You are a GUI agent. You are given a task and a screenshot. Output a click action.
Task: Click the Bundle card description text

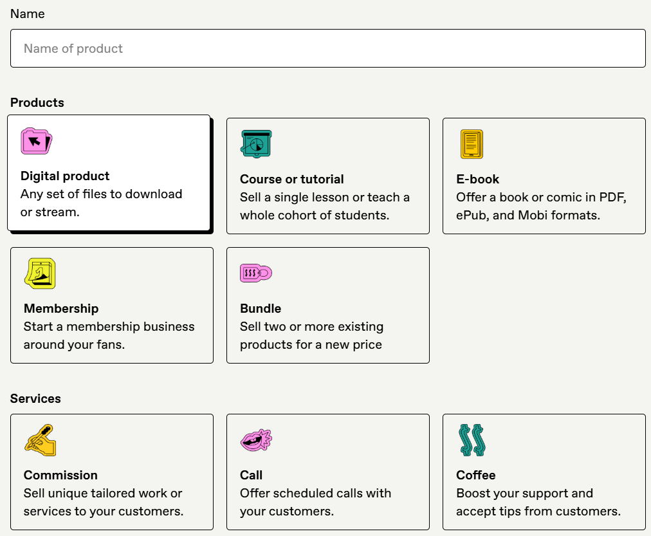(x=311, y=336)
